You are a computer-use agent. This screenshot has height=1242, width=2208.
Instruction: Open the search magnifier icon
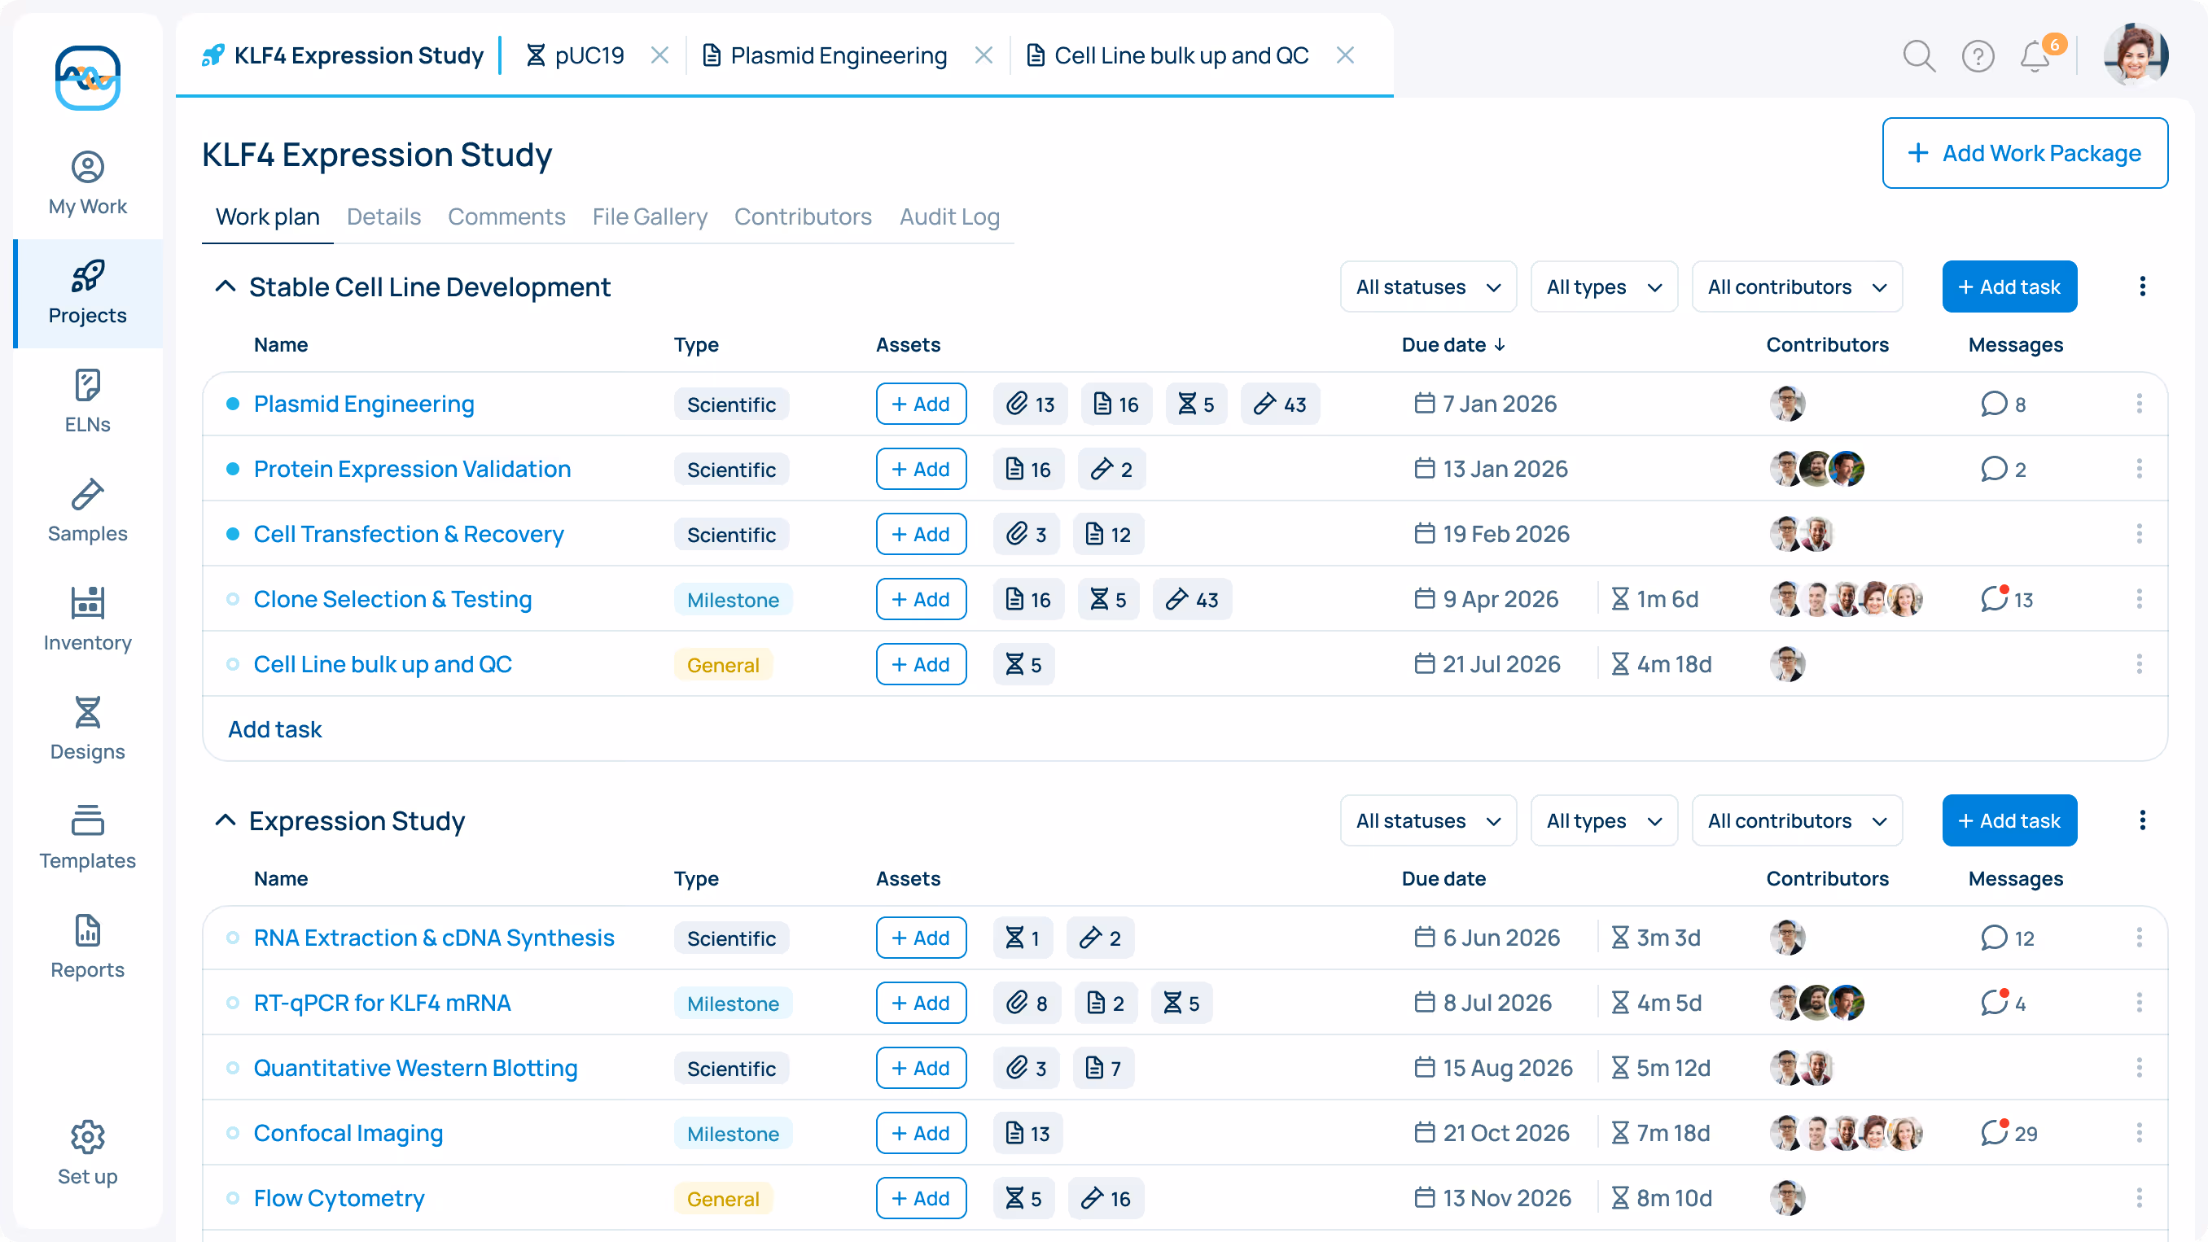pyautogui.click(x=1918, y=57)
